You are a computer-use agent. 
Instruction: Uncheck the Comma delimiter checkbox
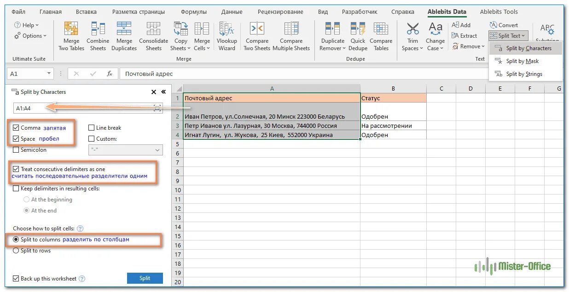[x=17, y=128]
